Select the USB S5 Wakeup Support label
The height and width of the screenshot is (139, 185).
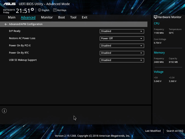(23, 60)
